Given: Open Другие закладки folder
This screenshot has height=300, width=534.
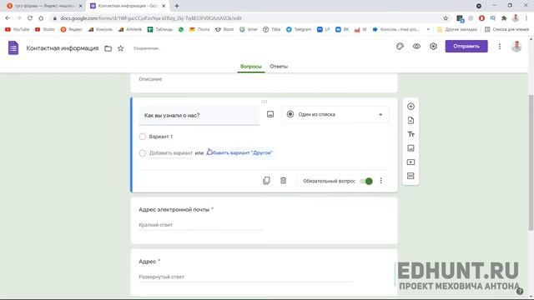Looking at the screenshot, I should (457, 30).
